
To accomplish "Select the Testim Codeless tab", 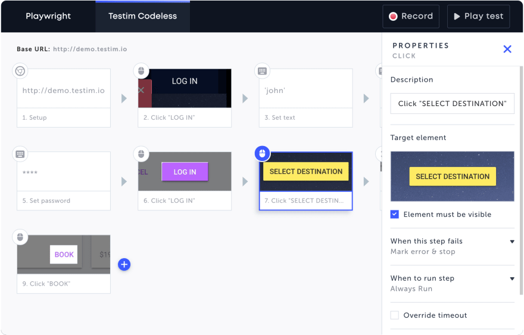I will 143,16.
